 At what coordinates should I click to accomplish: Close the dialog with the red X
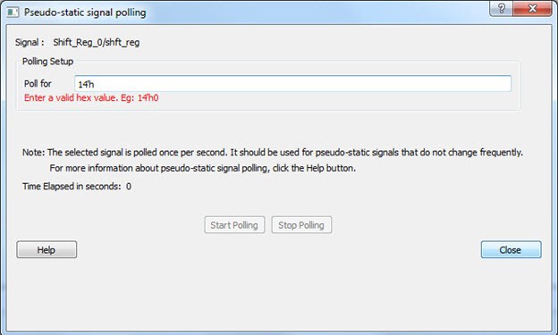(x=532, y=8)
